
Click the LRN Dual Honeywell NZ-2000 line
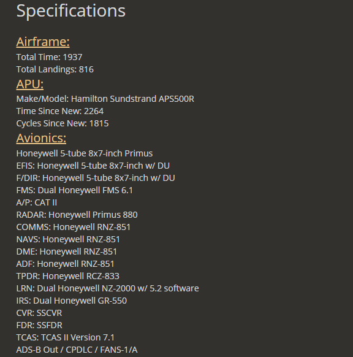coord(108,288)
